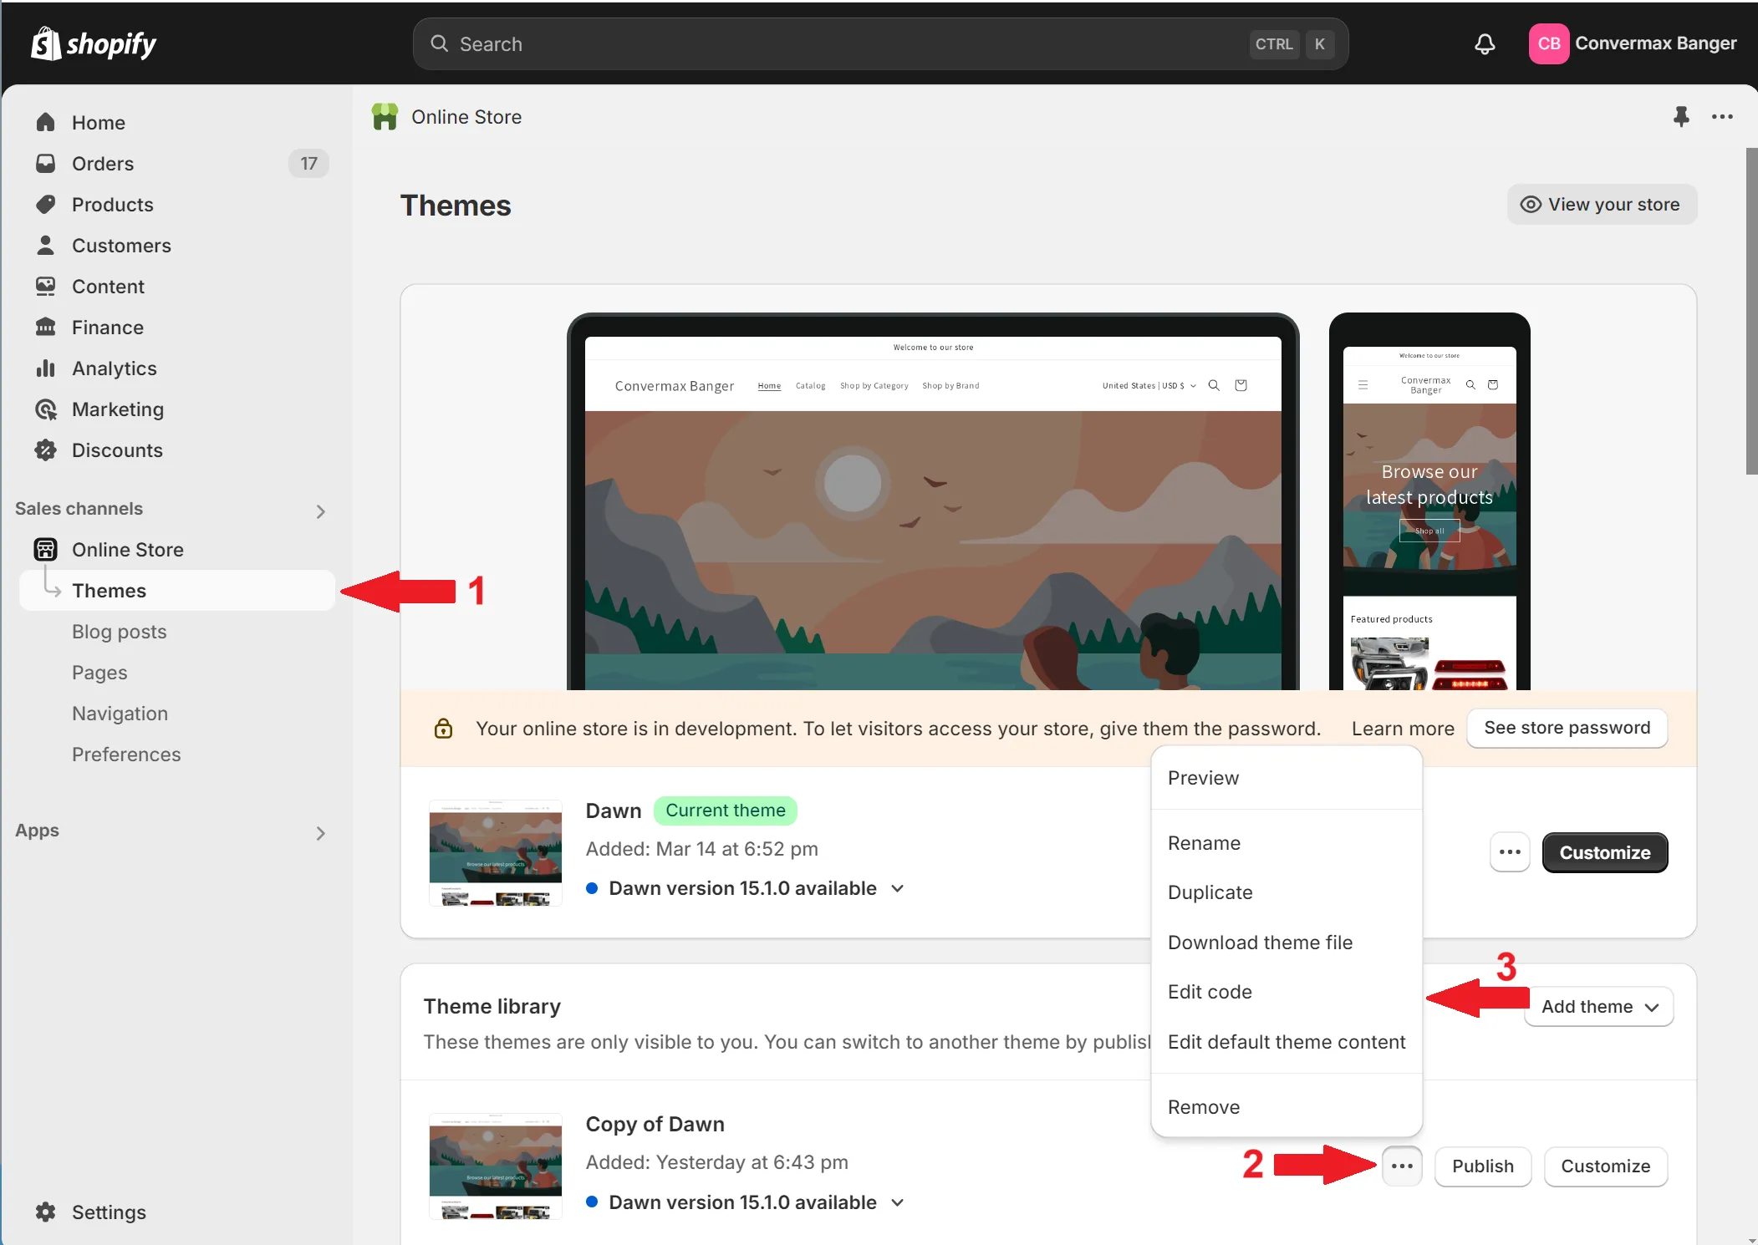Select Edit code from the menu
This screenshot has width=1758, height=1245.
pyautogui.click(x=1210, y=992)
